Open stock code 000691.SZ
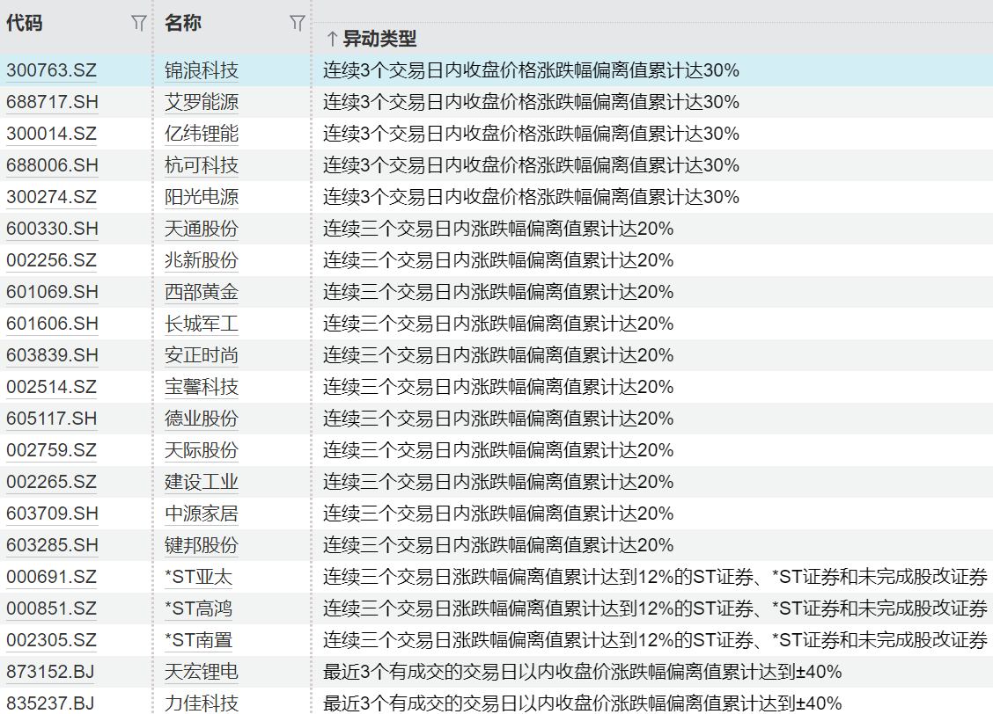The width and height of the screenshot is (993, 714). [51, 576]
